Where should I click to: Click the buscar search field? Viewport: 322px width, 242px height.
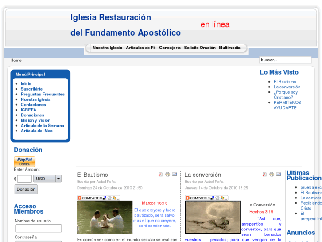click(285, 60)
